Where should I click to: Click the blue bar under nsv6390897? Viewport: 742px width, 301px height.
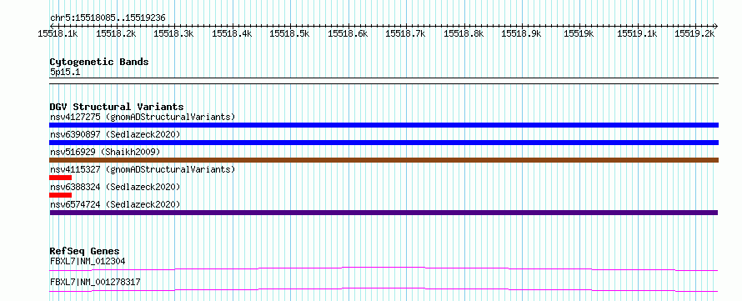(x=384, y=143)
